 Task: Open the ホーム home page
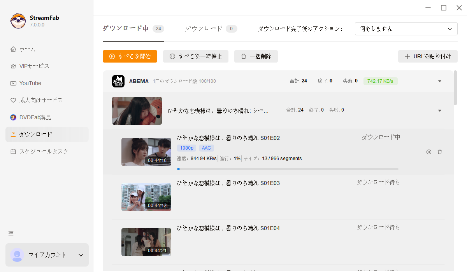click(27, 49)
